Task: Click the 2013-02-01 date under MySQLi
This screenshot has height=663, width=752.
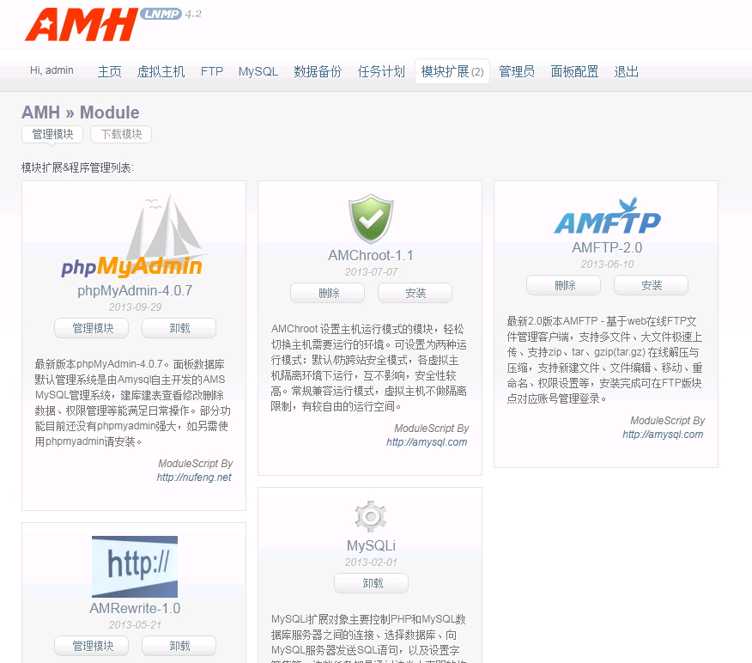Action: click(x=371, y=563)
